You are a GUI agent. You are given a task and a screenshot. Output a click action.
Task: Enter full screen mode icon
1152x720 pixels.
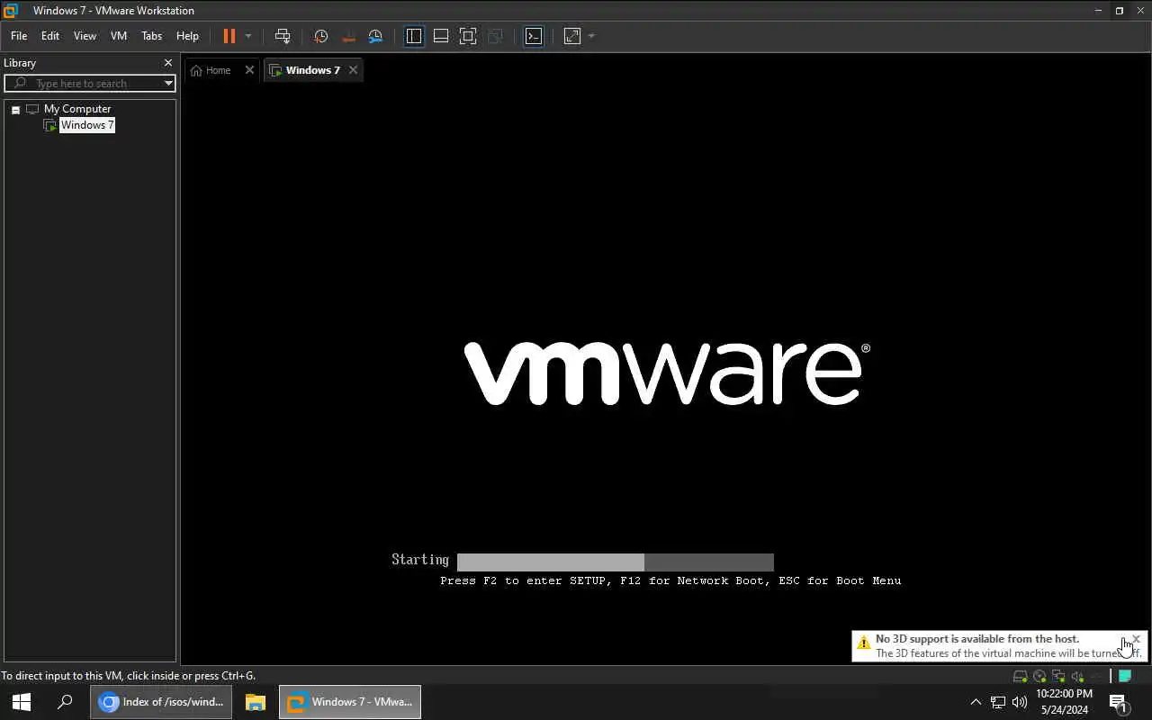tap(468, 36)
